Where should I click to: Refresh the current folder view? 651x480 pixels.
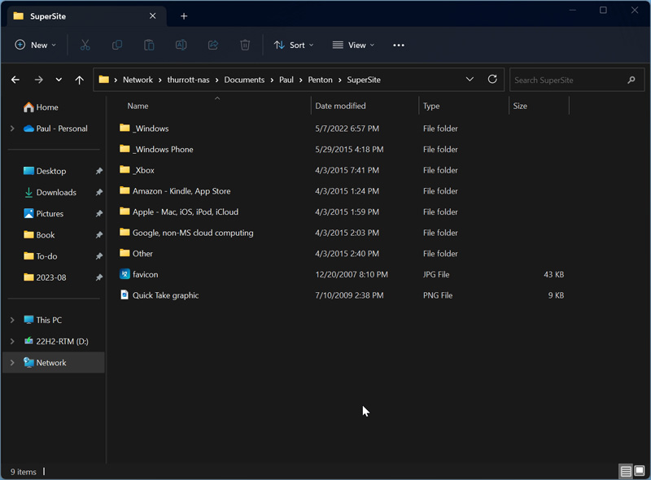click(x=492, y=80)
